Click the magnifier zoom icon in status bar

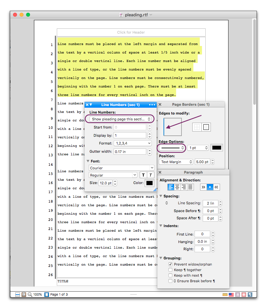(x=30, y=294)
